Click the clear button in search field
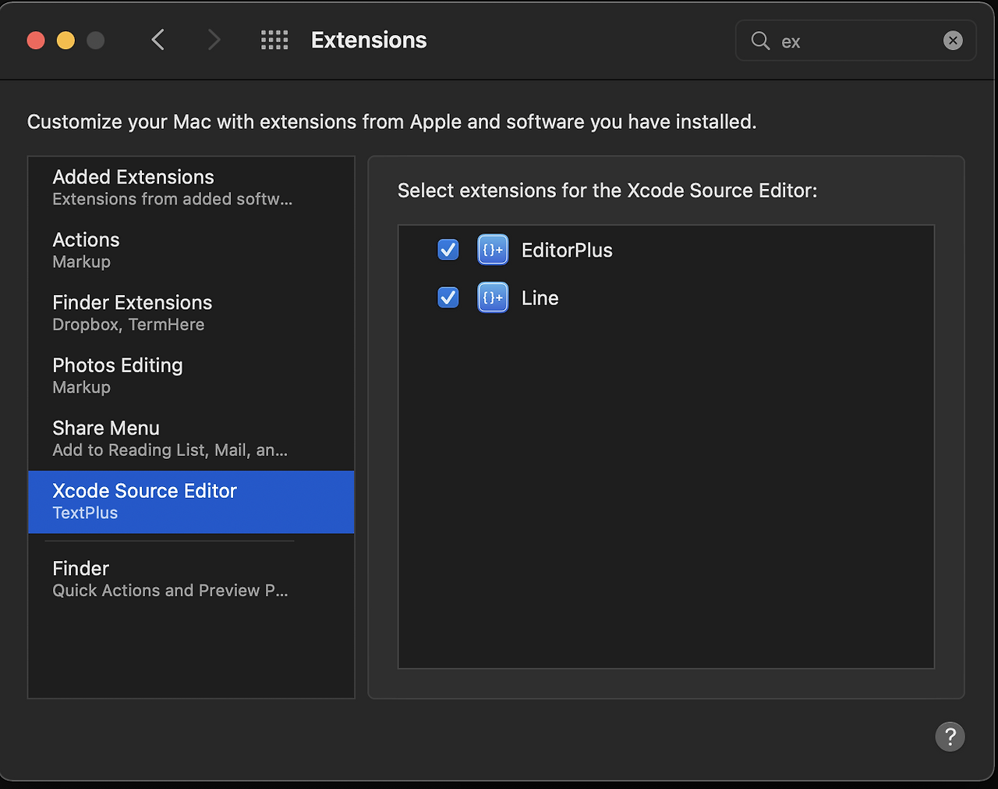This screenshot has height=789, width=998. pyautogui.click(x=953, y=41)
